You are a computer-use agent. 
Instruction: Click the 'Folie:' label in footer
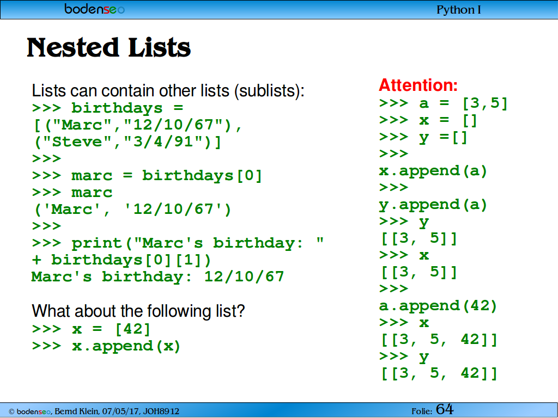422,411
